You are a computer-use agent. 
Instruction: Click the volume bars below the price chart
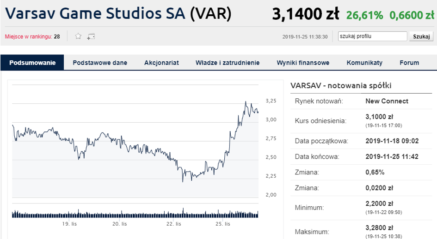click(x=135, y=214)
